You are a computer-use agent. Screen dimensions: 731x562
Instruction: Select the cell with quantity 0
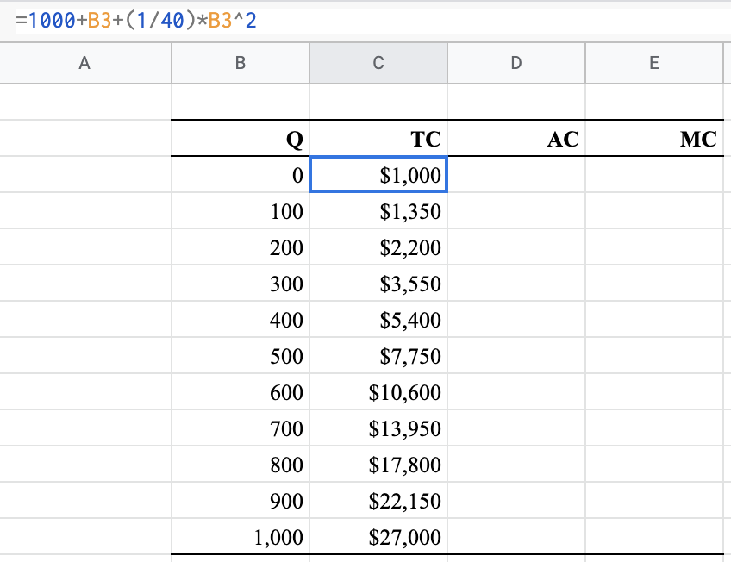[x=240, y=175]
